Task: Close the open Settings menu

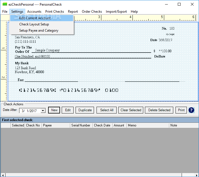Action: pos(17,12)
